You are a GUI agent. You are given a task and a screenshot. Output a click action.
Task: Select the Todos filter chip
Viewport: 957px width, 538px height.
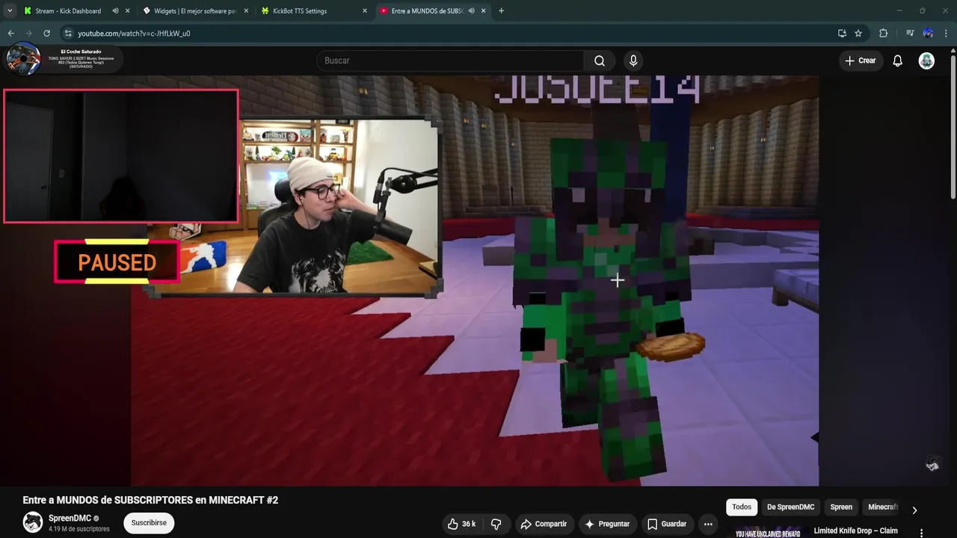coord(742,507)
